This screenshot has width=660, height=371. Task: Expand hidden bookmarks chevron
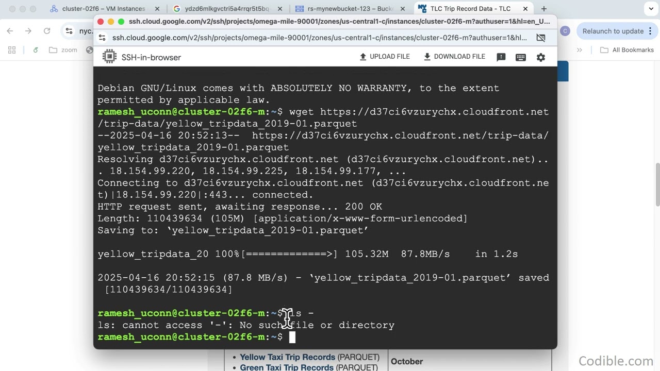580,50
